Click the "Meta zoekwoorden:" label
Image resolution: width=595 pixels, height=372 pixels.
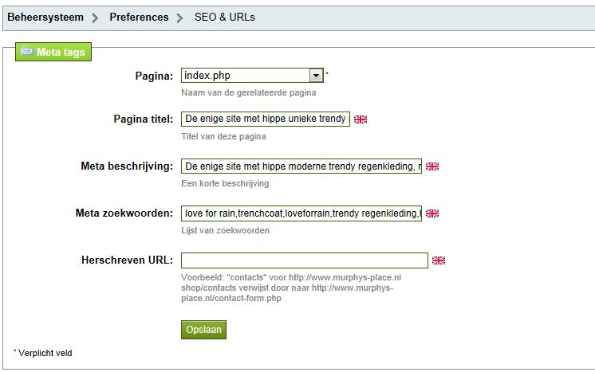point(124,213)
